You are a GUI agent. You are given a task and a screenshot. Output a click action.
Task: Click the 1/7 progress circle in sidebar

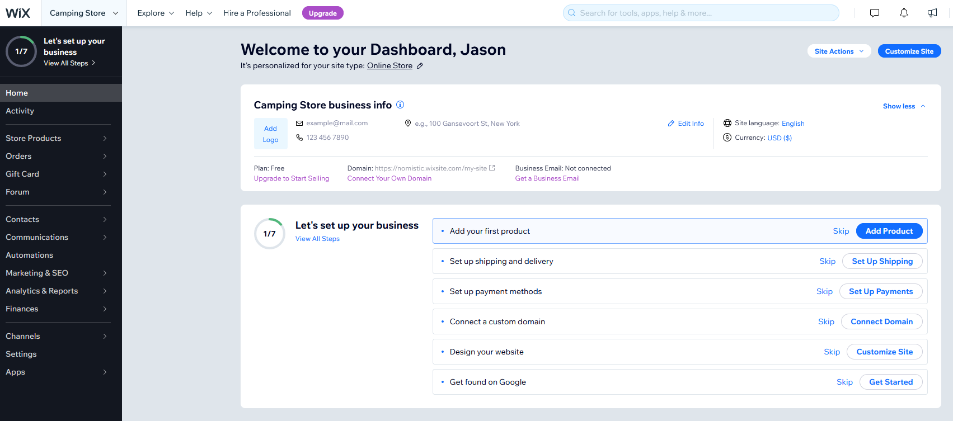coord(21,51)
